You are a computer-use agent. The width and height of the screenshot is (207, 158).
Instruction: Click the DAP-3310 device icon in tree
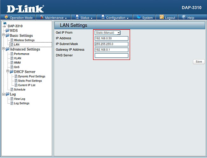point(4,25)
